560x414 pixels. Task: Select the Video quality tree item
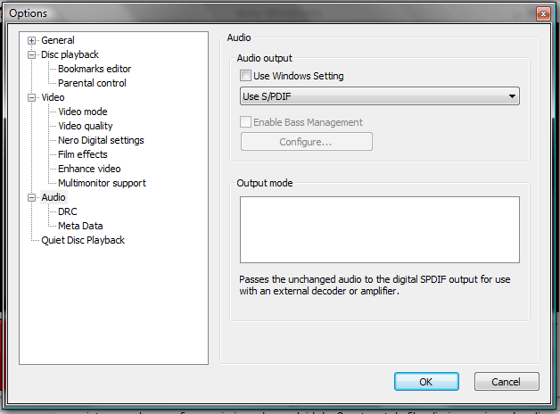coord(86,126)
